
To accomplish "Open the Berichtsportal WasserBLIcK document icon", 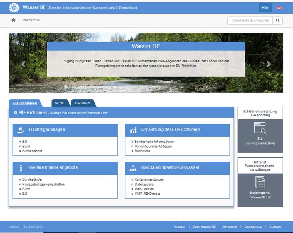I will click(x=260, y=182).
